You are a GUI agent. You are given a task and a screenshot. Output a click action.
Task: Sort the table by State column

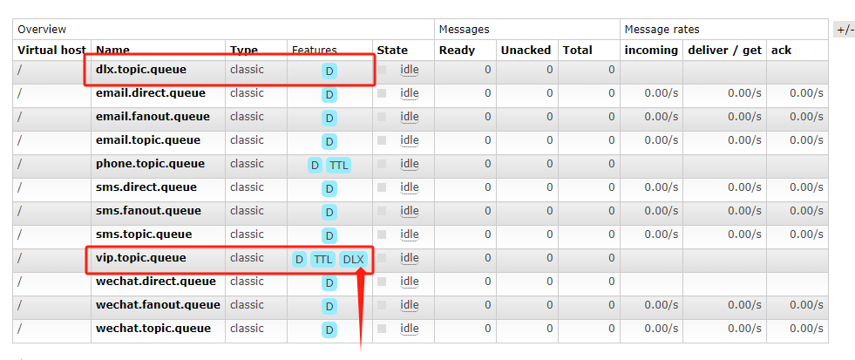coord(392,50)
